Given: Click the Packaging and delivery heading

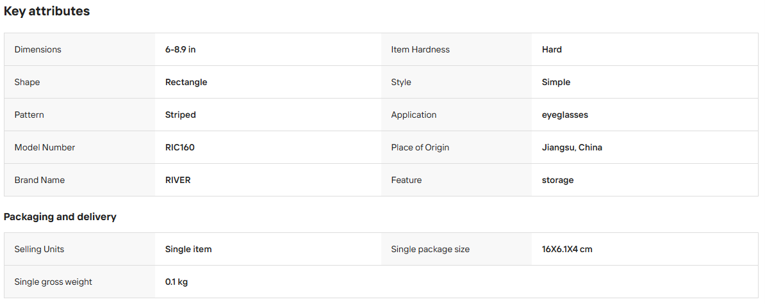Looking at the screenshot, I should tap(60, 217).
